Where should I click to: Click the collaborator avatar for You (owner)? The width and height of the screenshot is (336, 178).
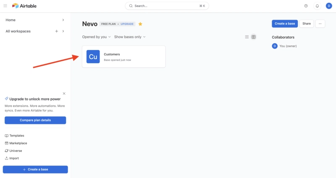pos(275,46)
